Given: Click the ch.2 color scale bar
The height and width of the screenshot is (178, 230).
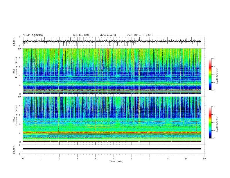Looking at the screenshot, I should [210, 122].
